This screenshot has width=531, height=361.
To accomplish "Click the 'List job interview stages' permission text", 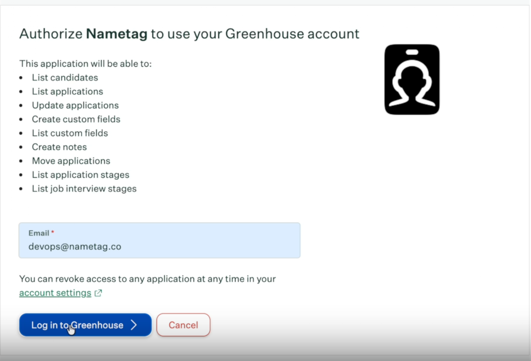I will (84, 189).
